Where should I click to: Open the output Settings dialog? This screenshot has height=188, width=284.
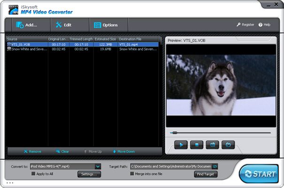pyautogui.click(x=89, y=174)
